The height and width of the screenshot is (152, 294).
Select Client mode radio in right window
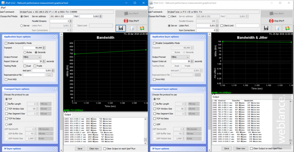pyautogui.click(x=169, y=17)
